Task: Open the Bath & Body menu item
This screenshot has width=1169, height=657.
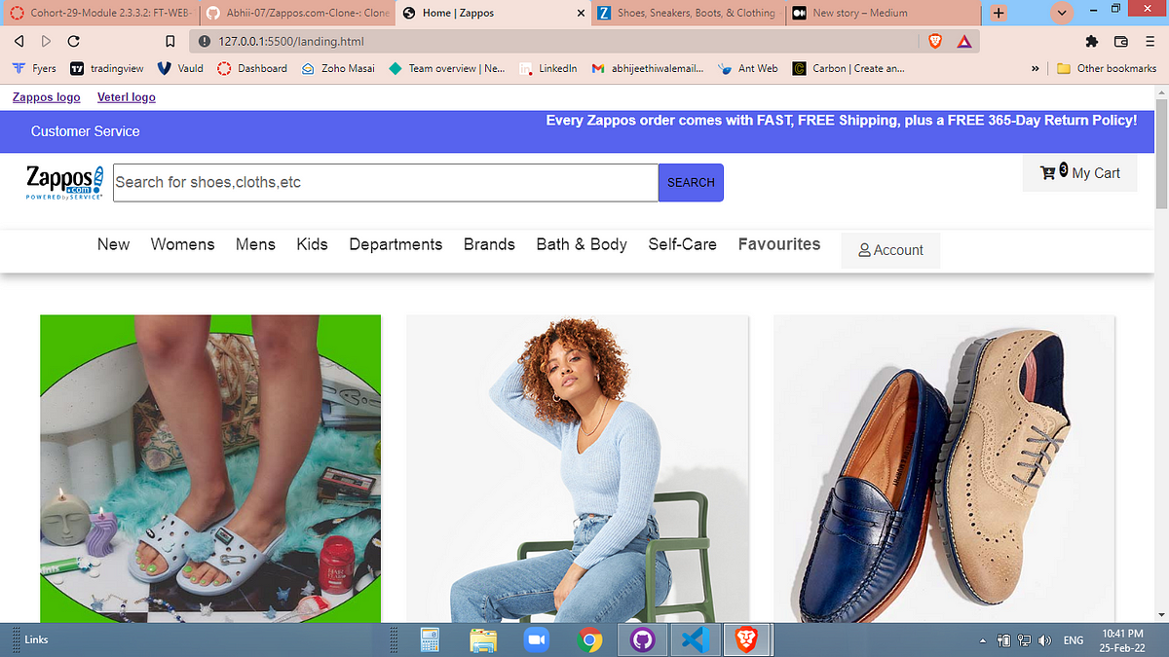Action: tap(582, 244)
